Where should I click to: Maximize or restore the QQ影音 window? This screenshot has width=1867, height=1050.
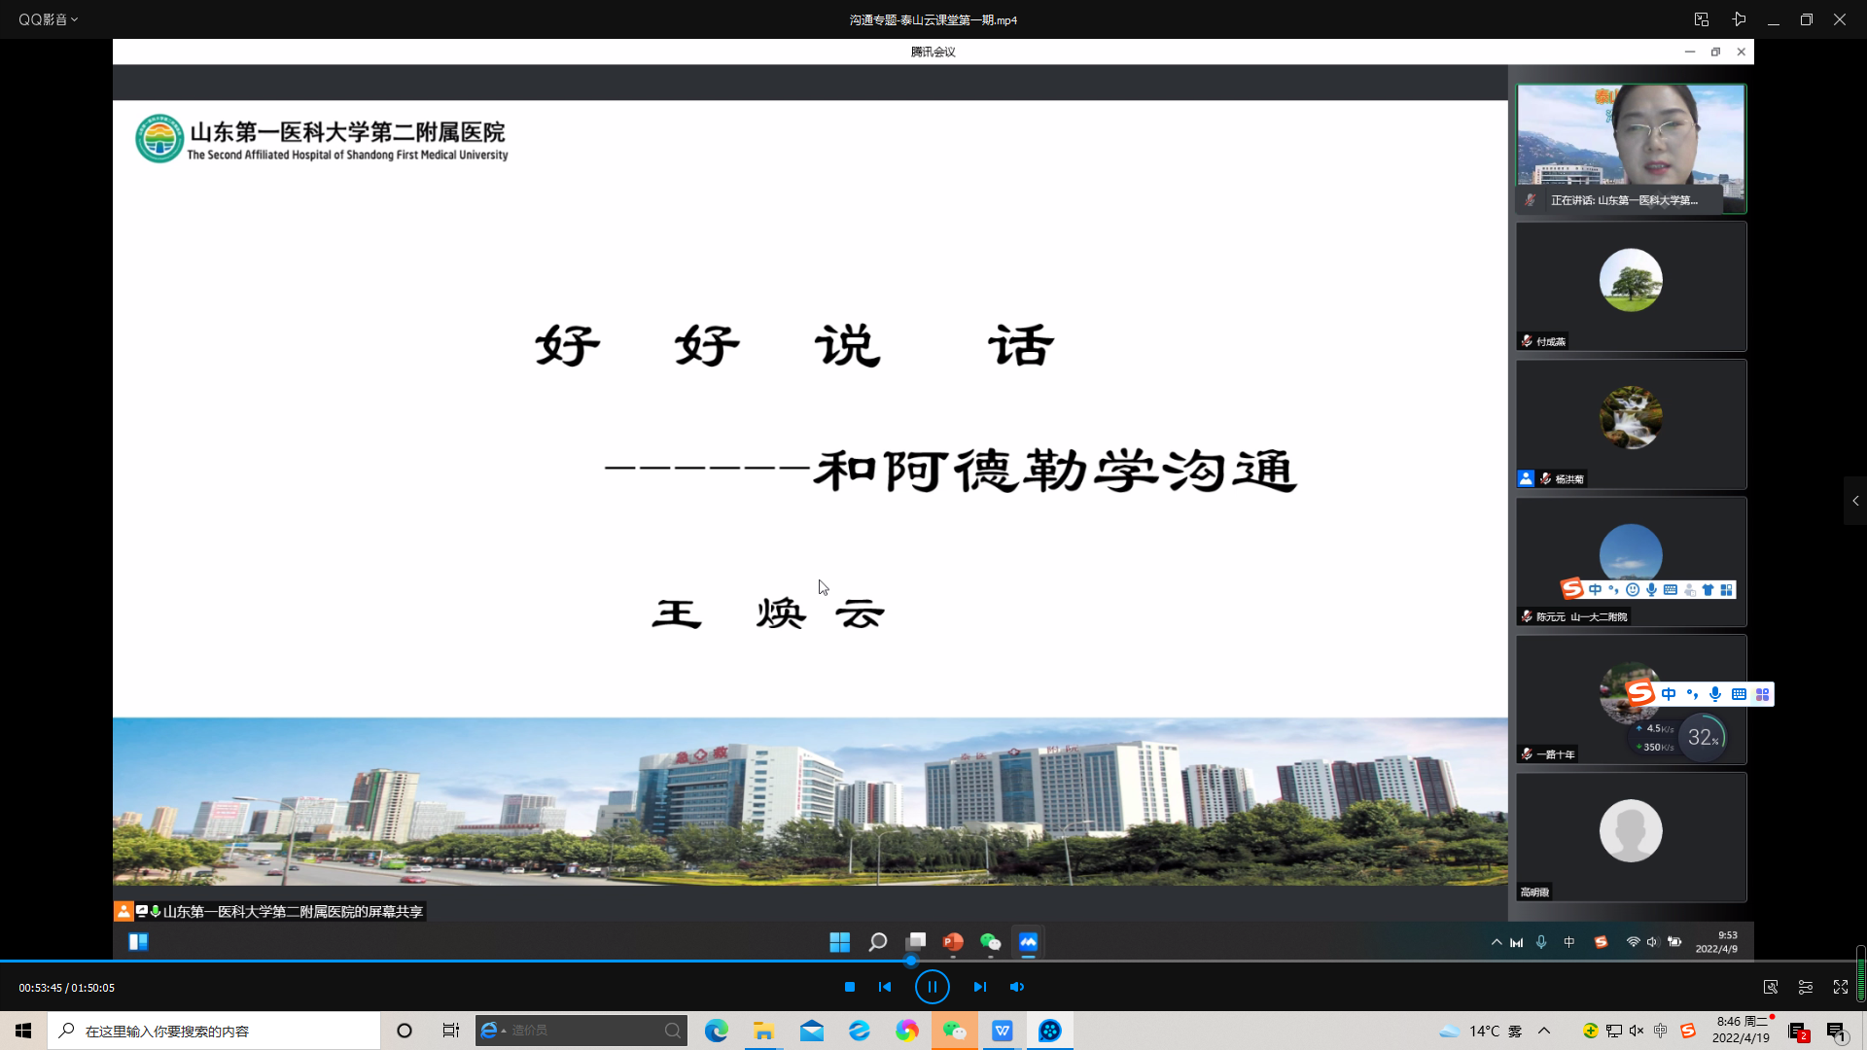pos(1806,19)
